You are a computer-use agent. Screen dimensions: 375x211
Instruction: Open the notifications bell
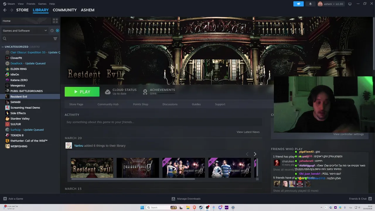point(310,4)
